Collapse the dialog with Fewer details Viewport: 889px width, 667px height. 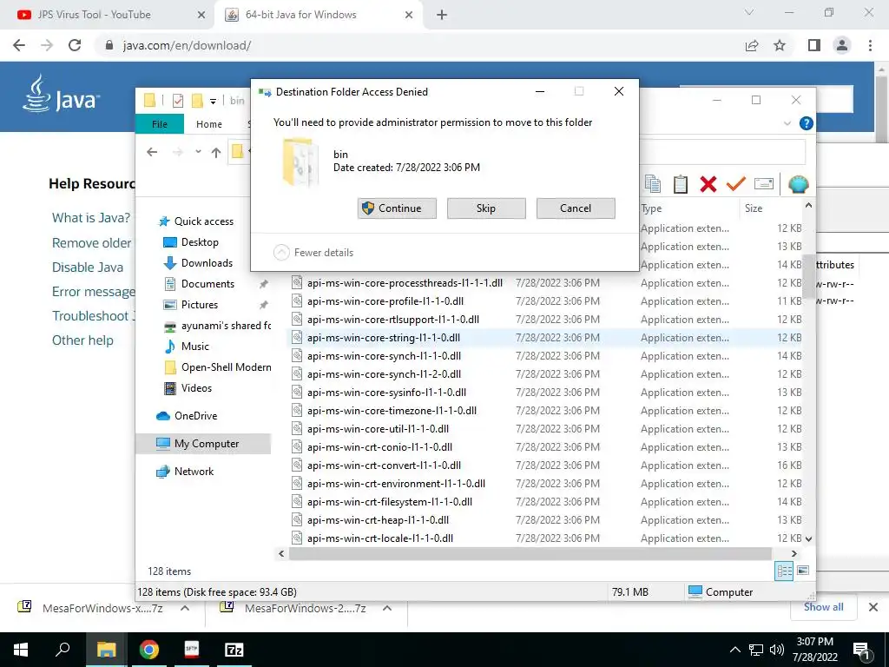(x=313, y=253)
